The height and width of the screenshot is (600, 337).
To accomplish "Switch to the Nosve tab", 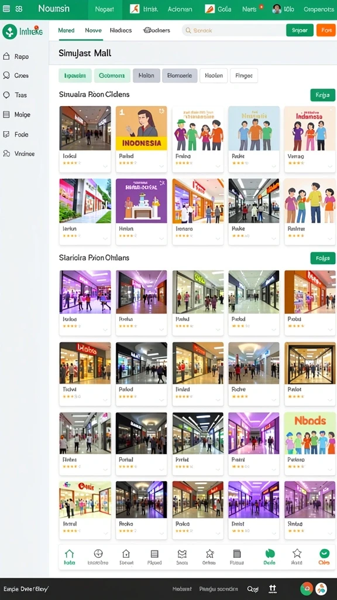I will (93, 30).
